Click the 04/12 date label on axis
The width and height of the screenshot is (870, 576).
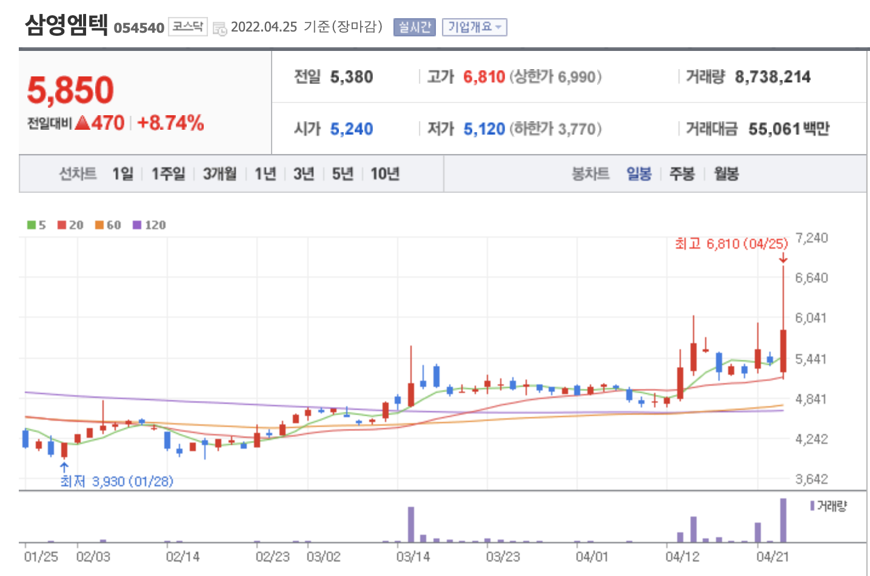[682, 557]
